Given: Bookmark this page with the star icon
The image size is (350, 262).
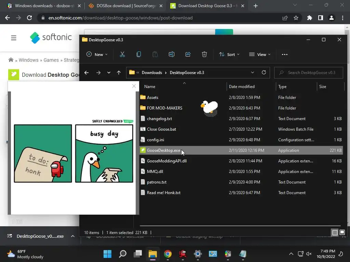Looking at the screenshot, I should coord(296,18).
